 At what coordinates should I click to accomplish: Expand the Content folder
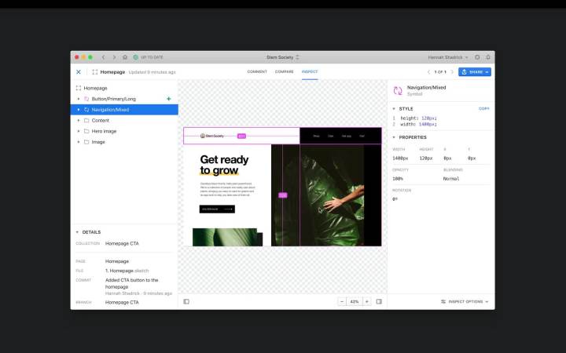79,120
